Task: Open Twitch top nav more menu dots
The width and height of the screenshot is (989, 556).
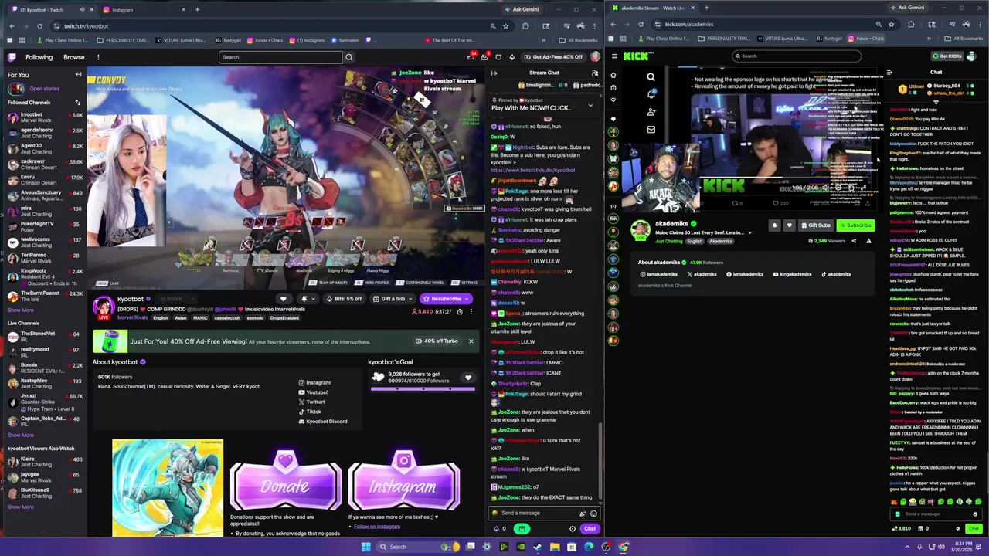Action: 98,57
